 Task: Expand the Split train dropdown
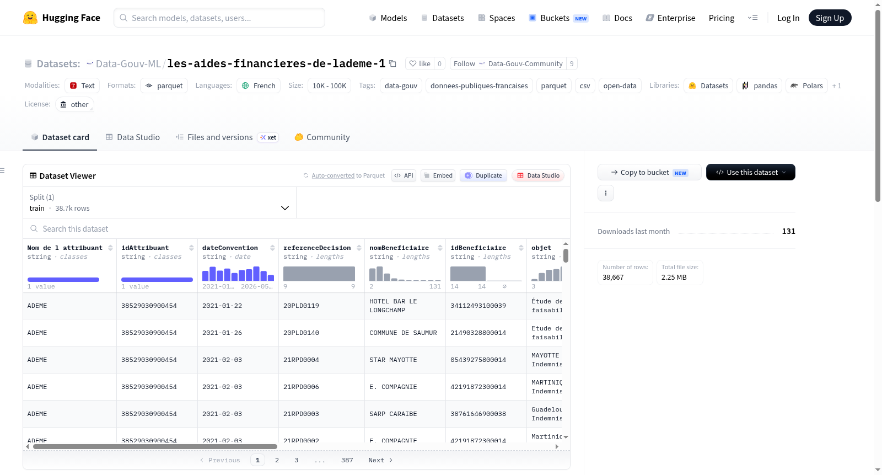click(159, 202)
